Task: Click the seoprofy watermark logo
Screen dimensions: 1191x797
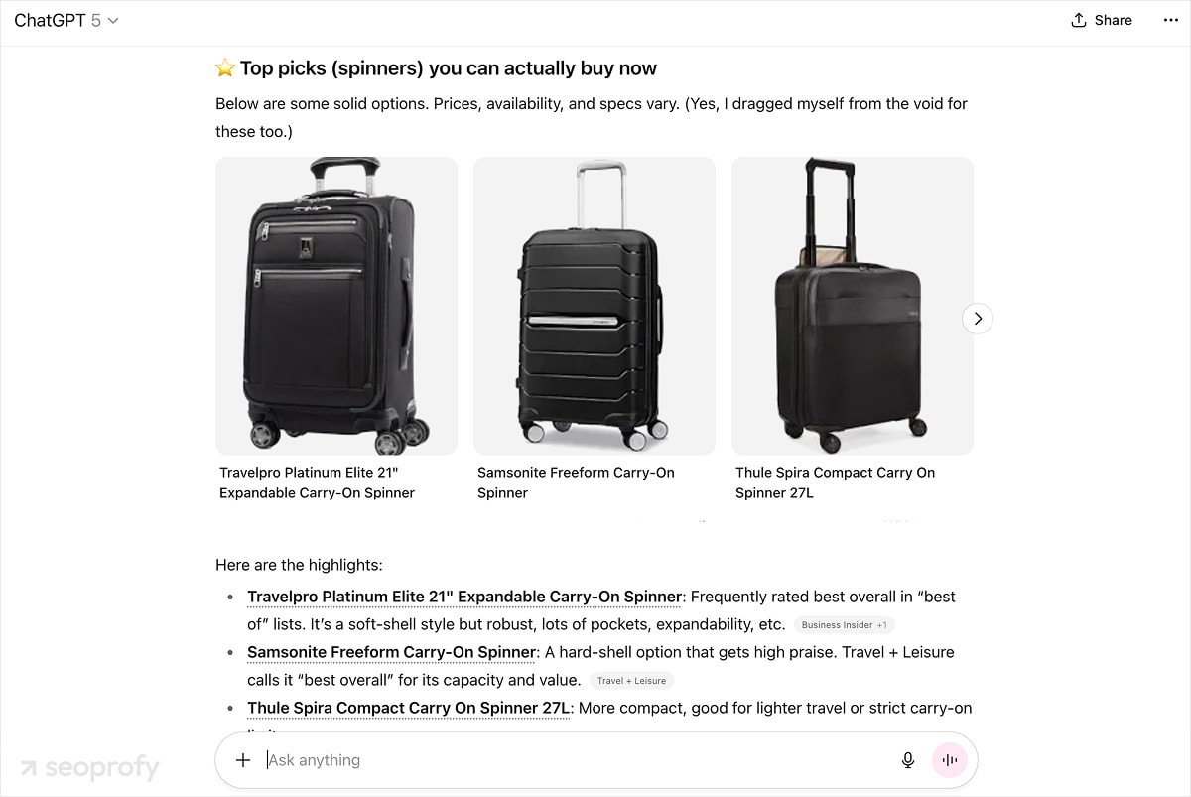Action: tap(89, 767)
